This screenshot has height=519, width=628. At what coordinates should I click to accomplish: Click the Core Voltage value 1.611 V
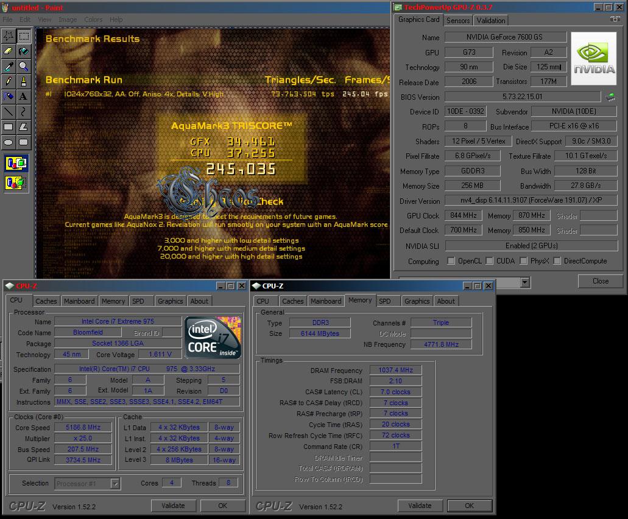[160, 354]
